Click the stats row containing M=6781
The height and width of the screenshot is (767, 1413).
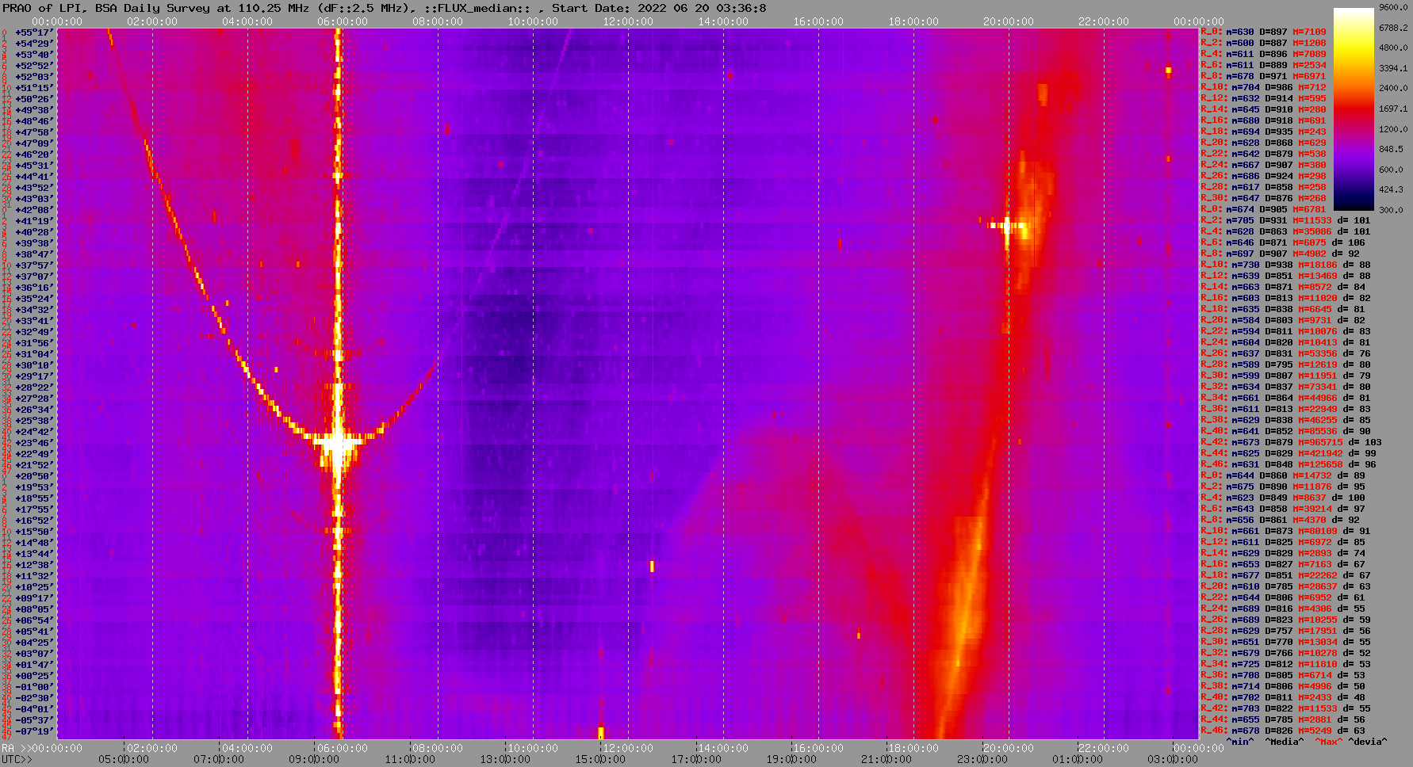[1263, 209]
